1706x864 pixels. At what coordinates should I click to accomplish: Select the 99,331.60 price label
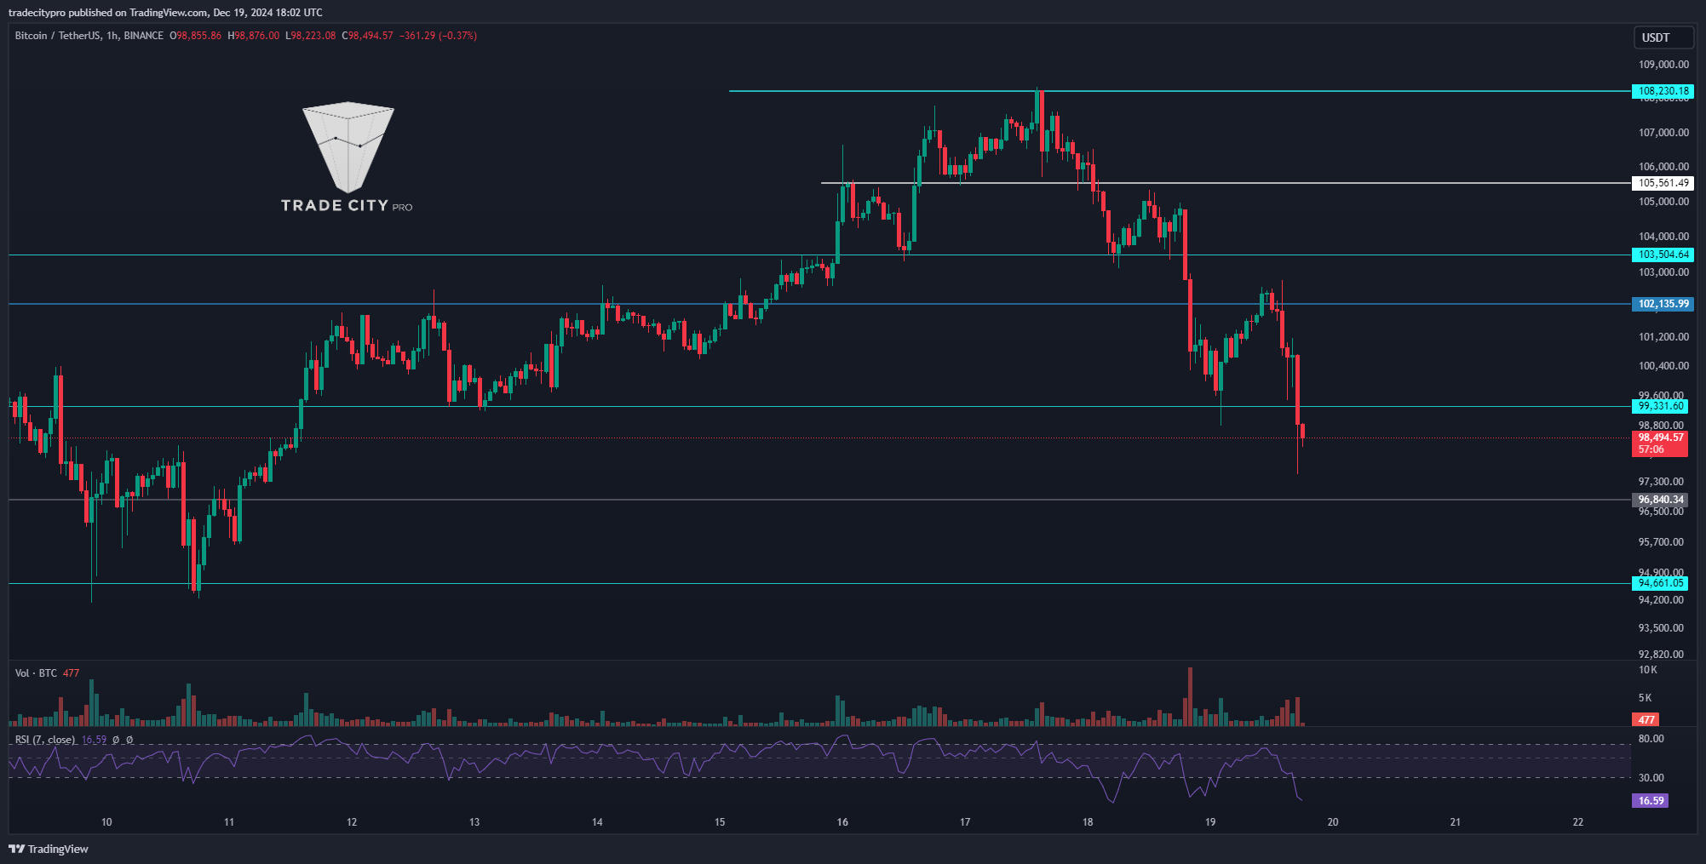[x=1660, y=406]
